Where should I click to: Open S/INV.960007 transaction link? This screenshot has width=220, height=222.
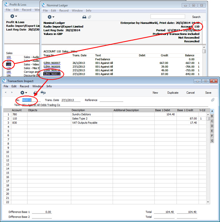(52, 63)
